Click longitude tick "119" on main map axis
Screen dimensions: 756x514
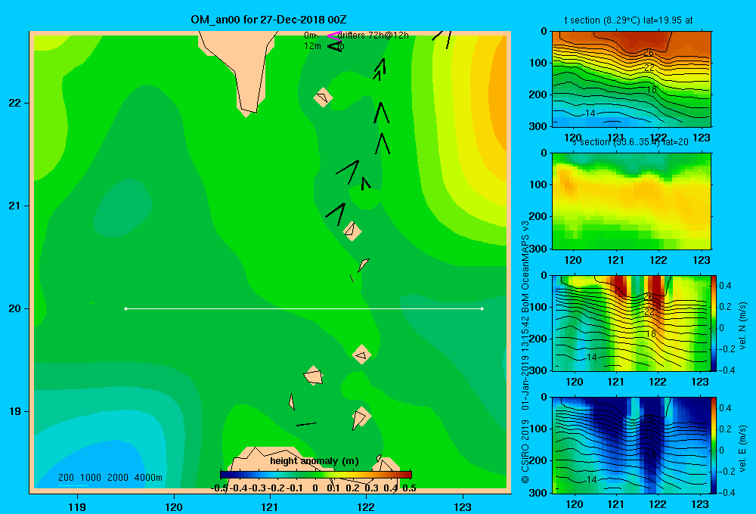pyautogui.click(x=77, y=506)
